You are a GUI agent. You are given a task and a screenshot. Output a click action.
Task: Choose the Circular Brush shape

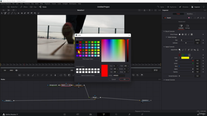click(182, 34)
